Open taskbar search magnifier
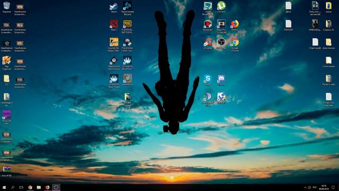 coord(13,187)
